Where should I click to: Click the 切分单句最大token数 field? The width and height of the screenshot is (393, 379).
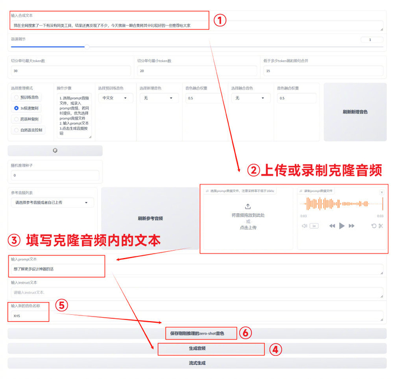pyautogui.click(x=71, y=71)
